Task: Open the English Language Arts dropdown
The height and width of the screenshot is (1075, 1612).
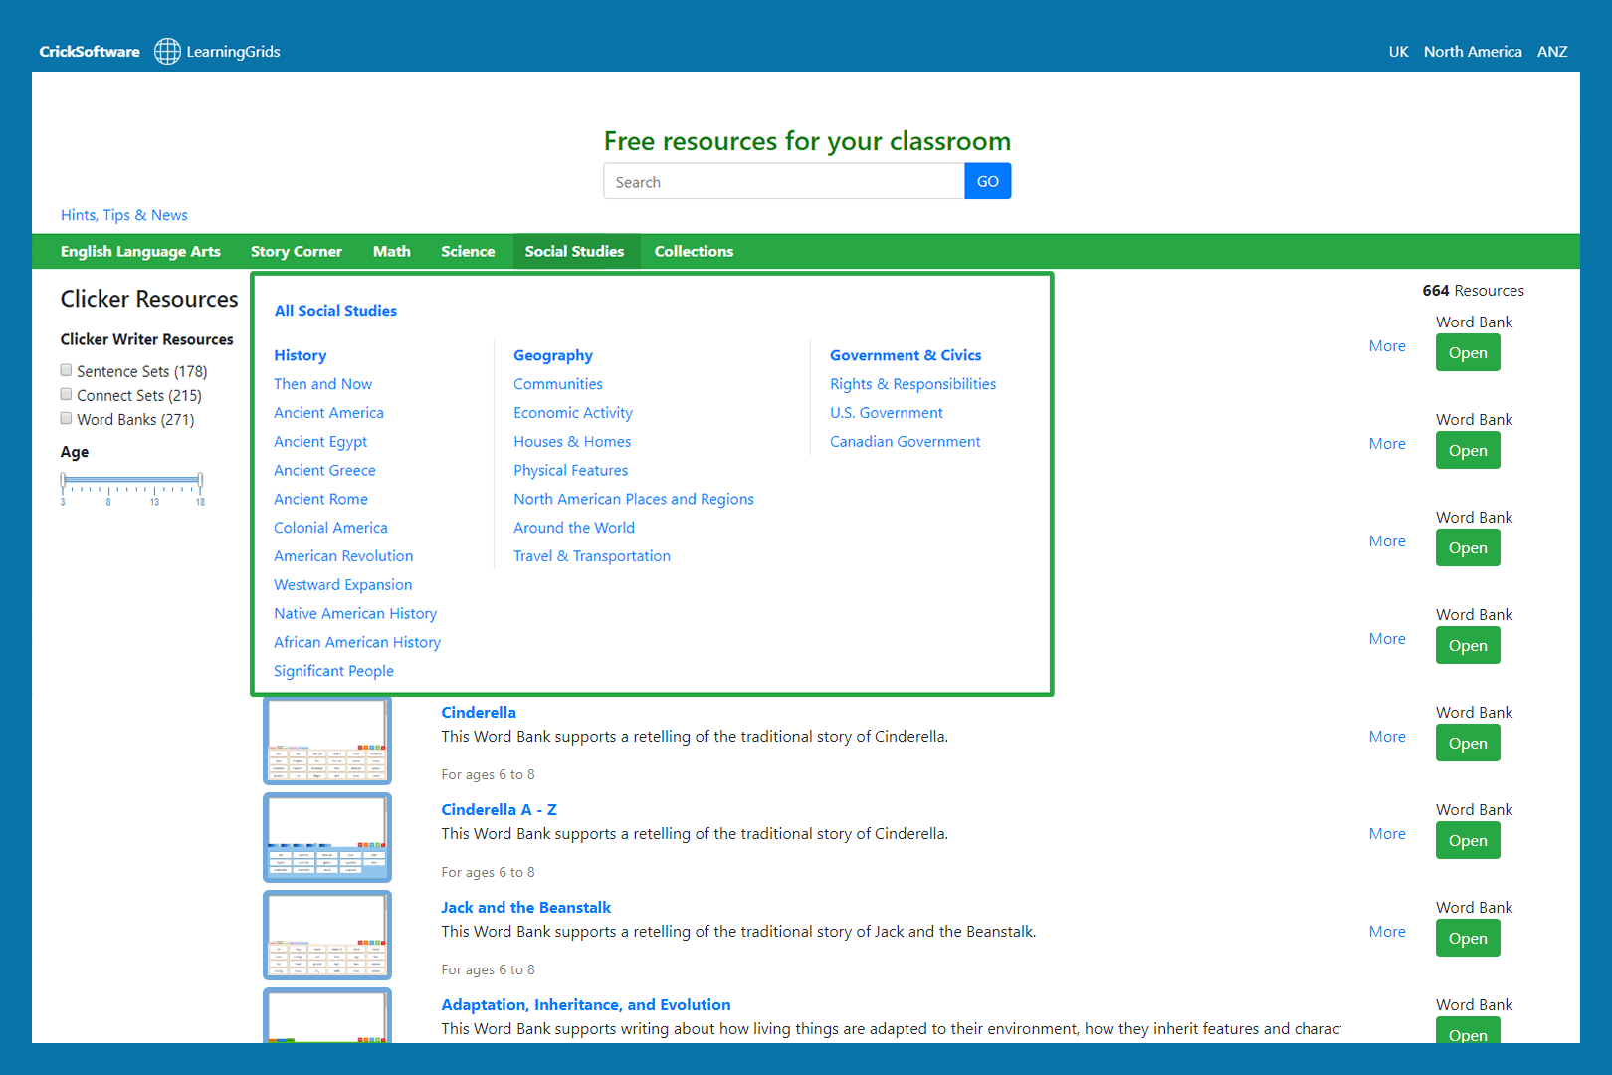Action: point(140,251)
